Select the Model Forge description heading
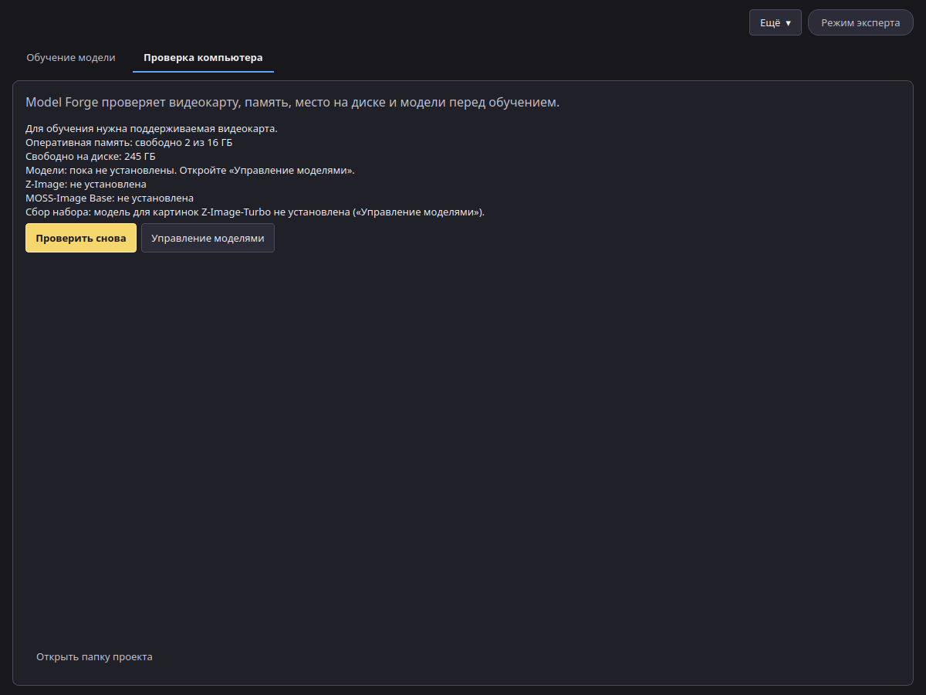This screenshot has height=695, width=926. tap(292, 102)
